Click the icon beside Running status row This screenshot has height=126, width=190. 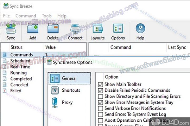click(x=4, y=73)
